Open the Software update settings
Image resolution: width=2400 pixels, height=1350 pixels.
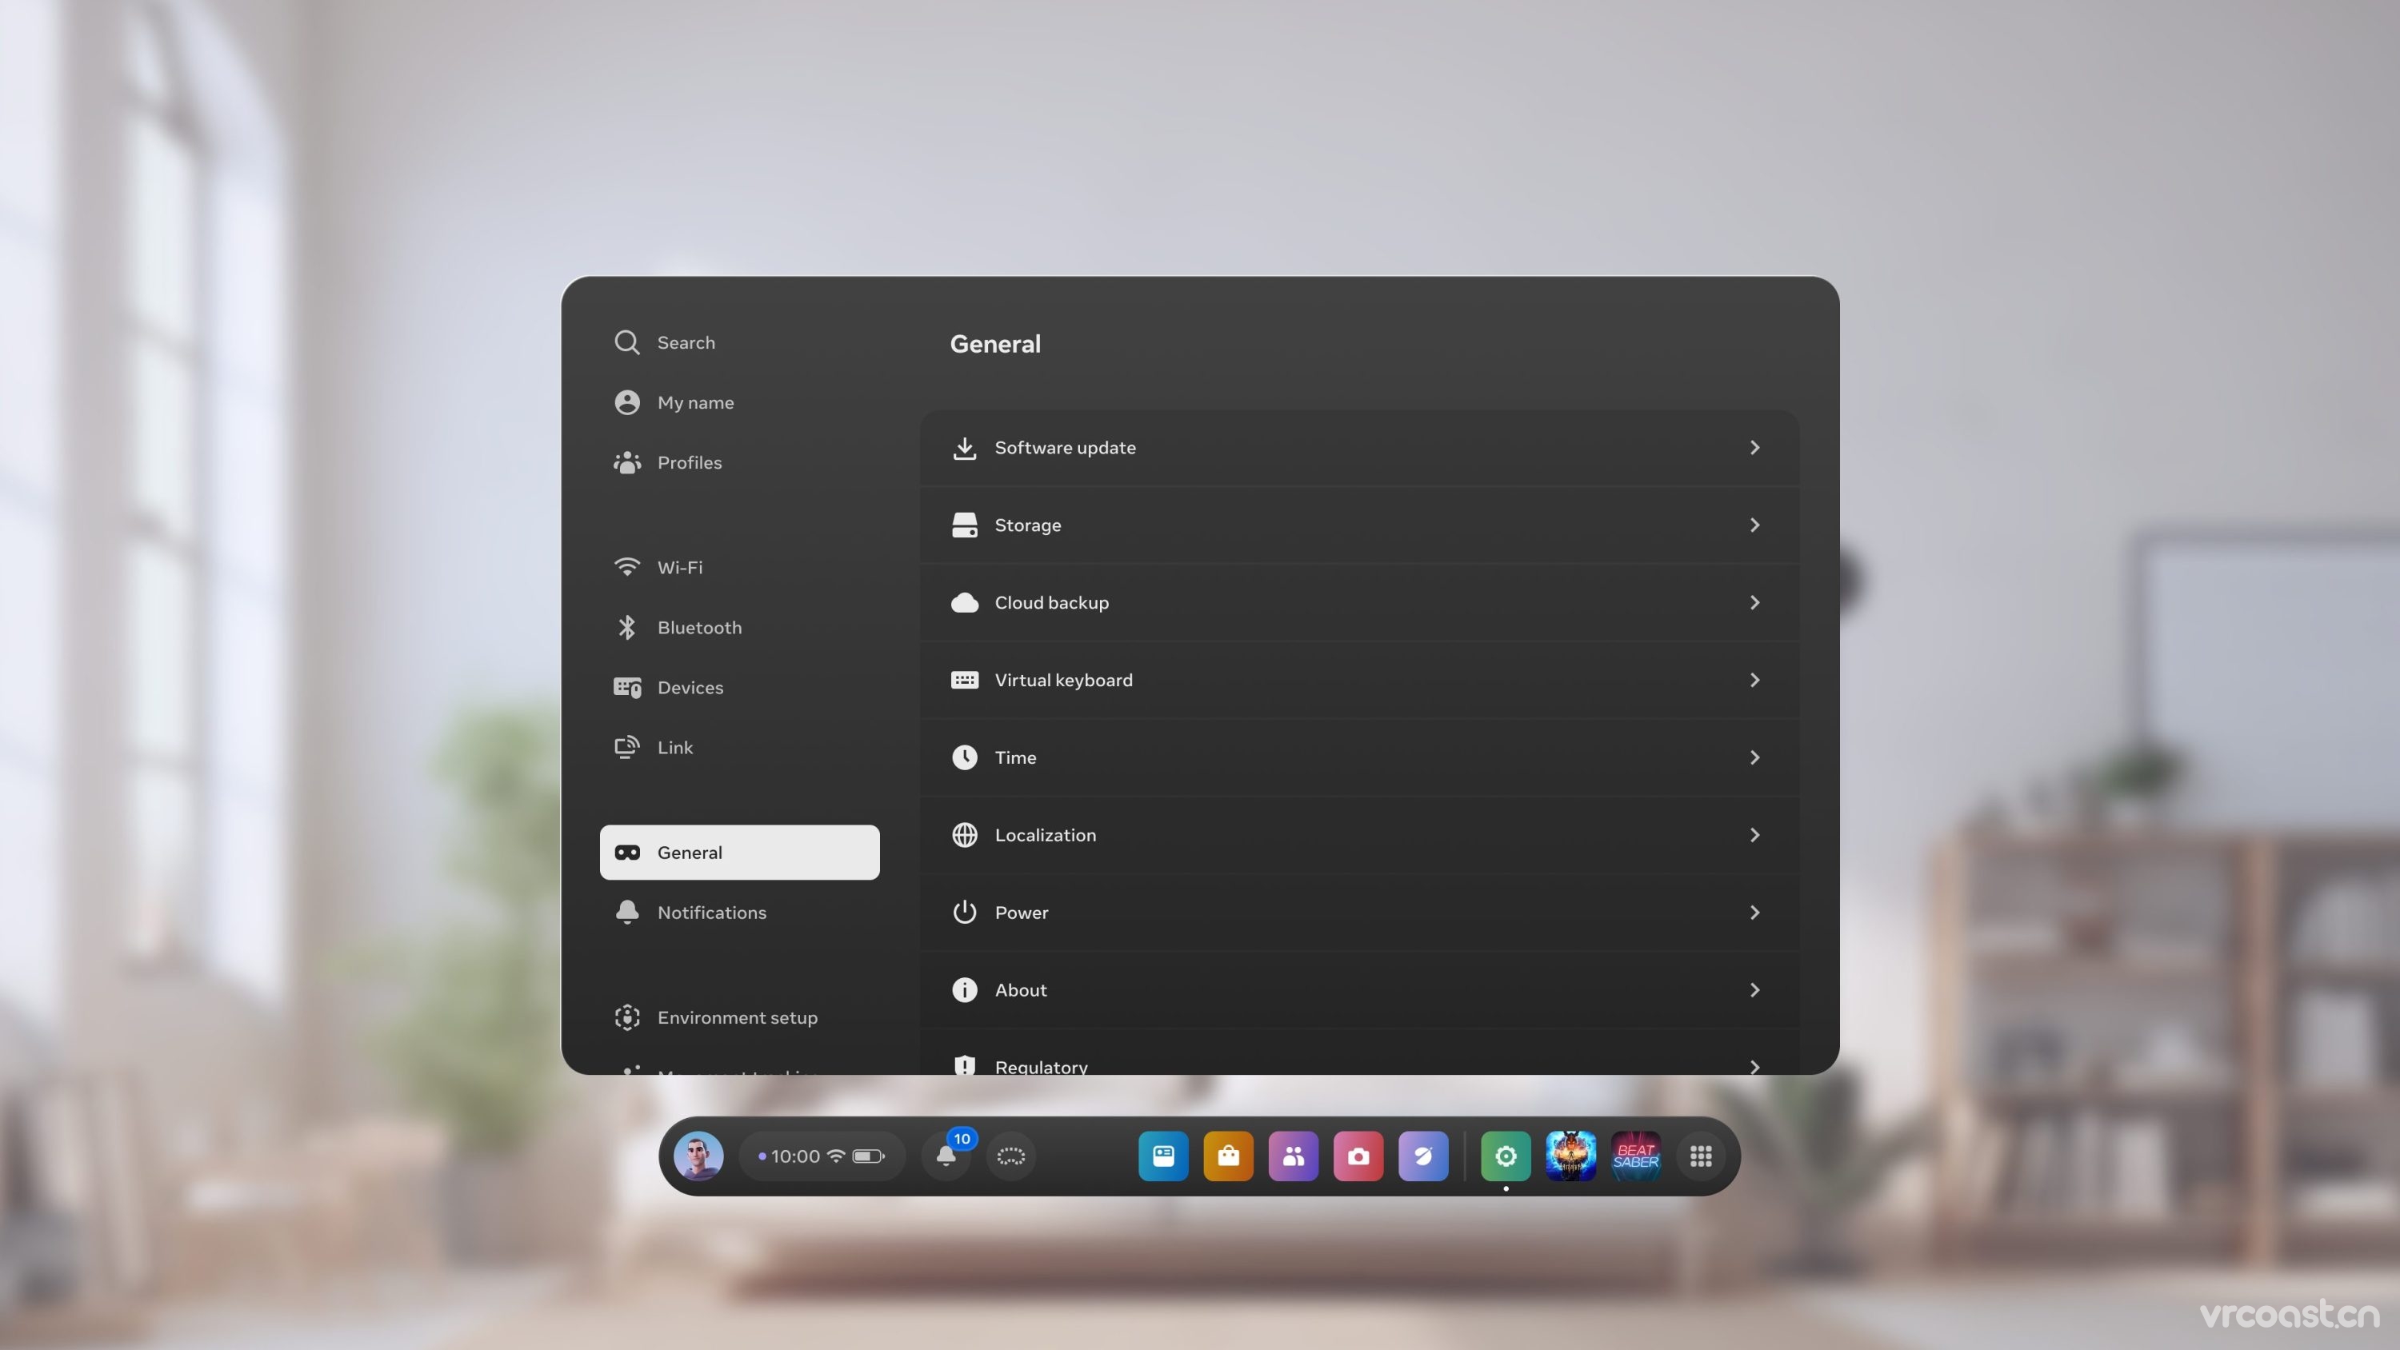[x=1358, y=449]
